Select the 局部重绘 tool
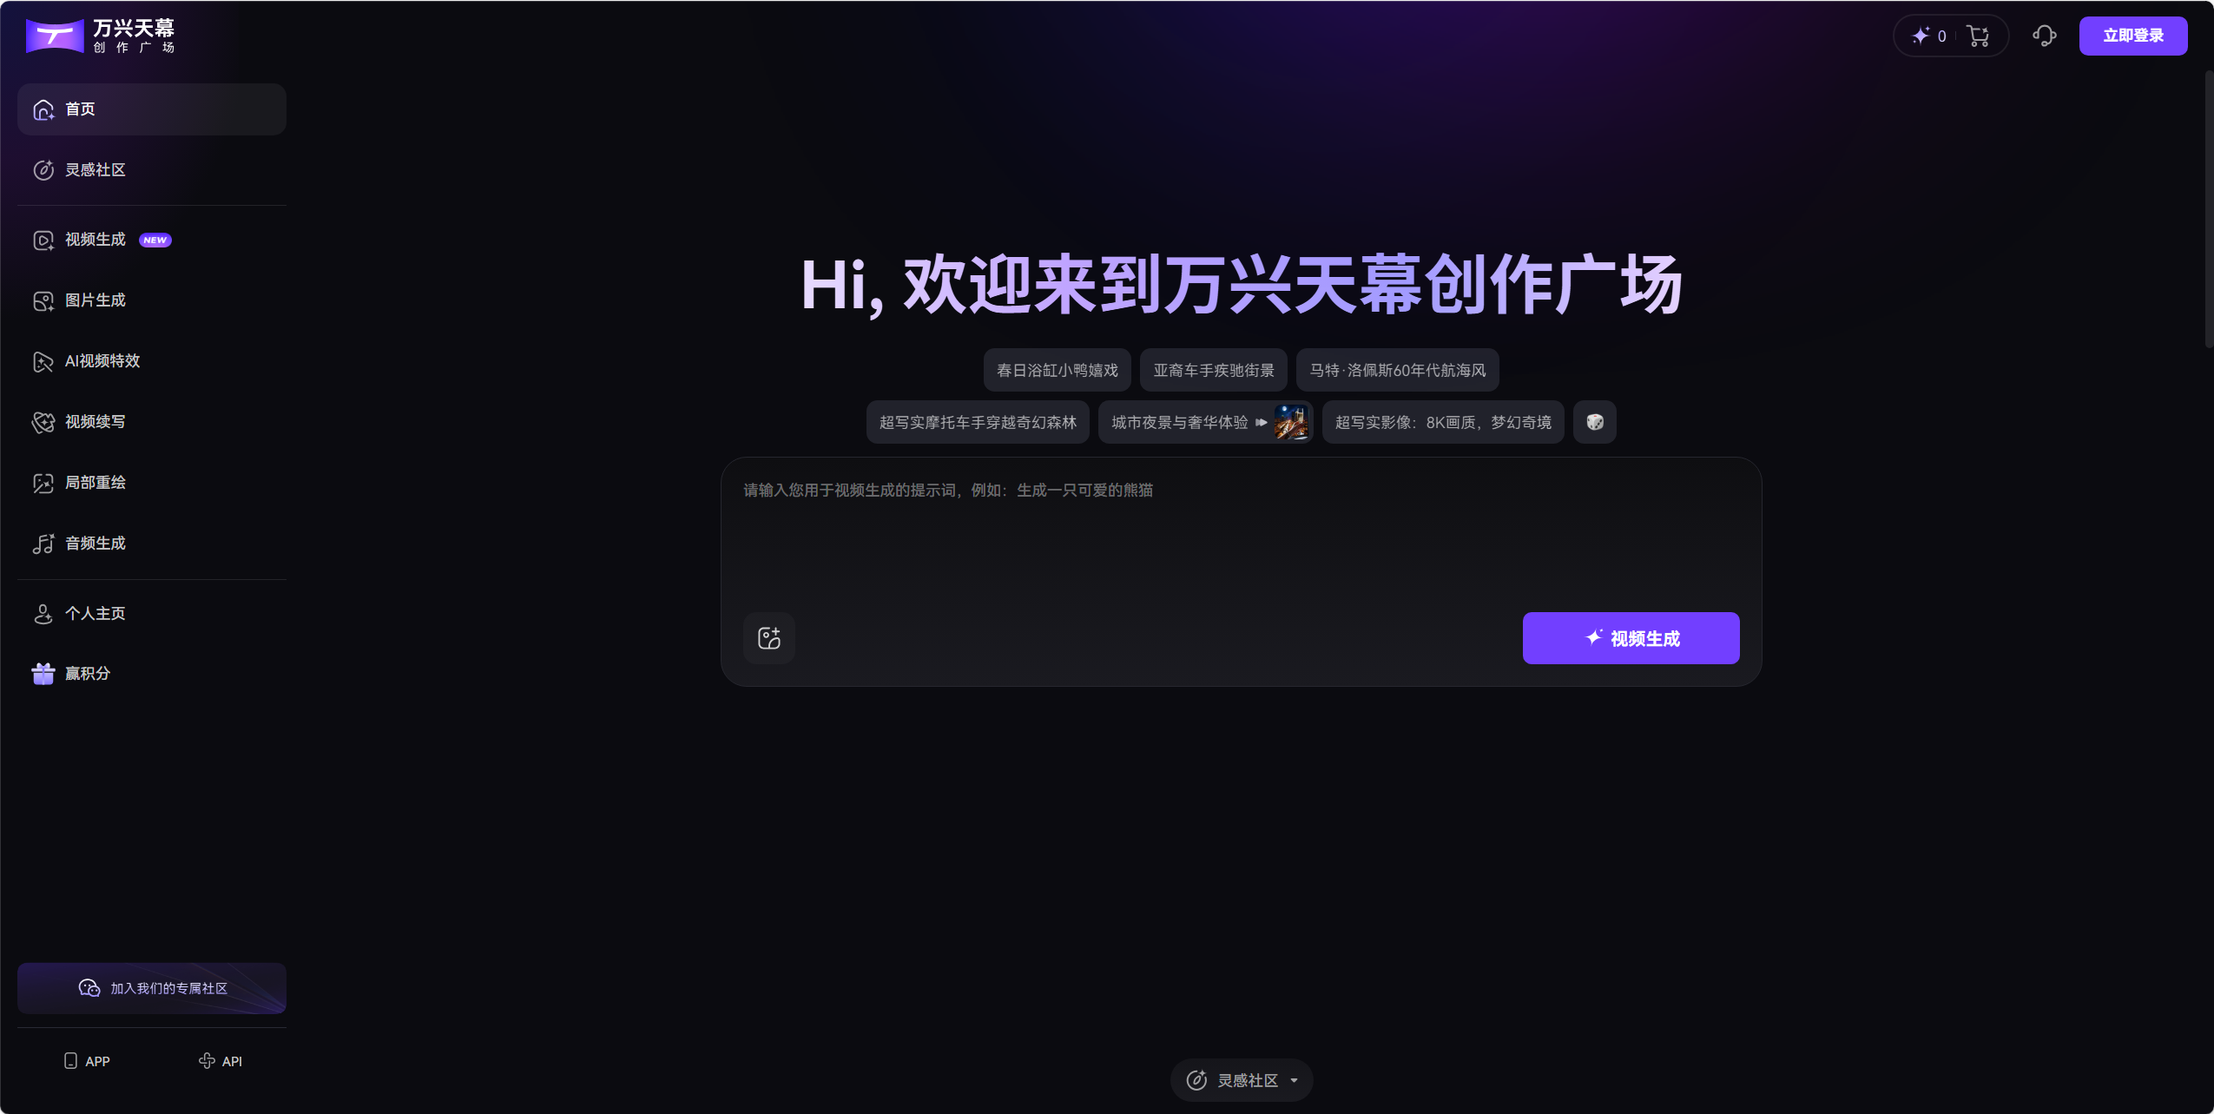The width and height of the screenshot is (2214, 1114). [x=96, y=482]
